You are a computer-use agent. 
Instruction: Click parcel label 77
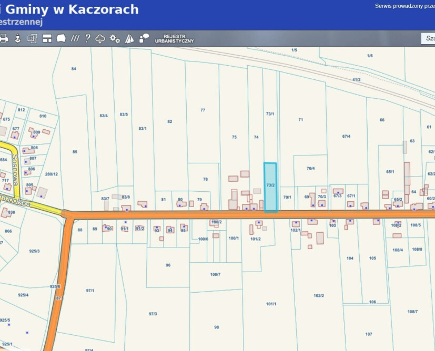(203, 110)
